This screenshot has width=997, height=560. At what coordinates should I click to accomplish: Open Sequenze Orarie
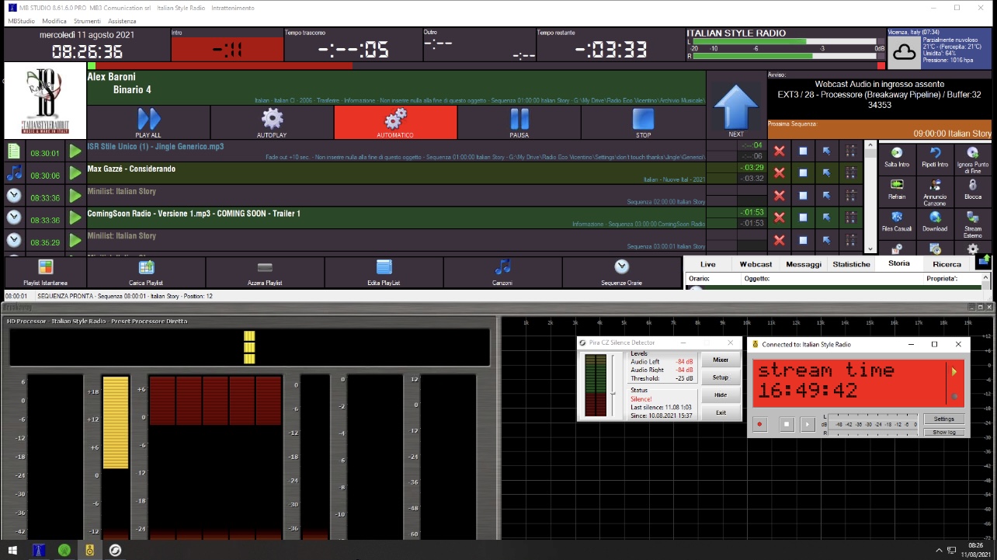click(x=621, y=272)
